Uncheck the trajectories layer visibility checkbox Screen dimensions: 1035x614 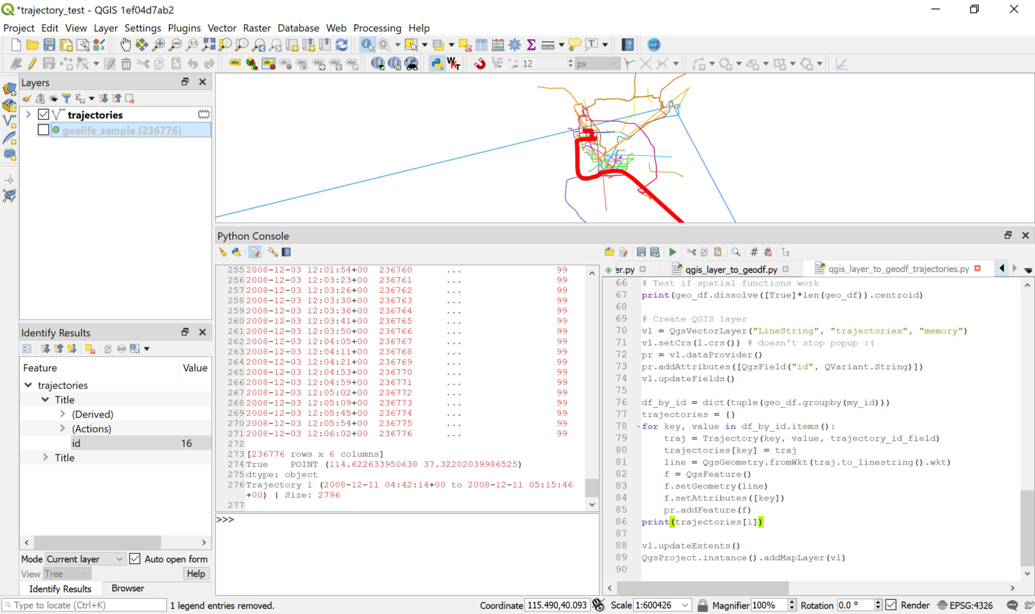(43, 115)
